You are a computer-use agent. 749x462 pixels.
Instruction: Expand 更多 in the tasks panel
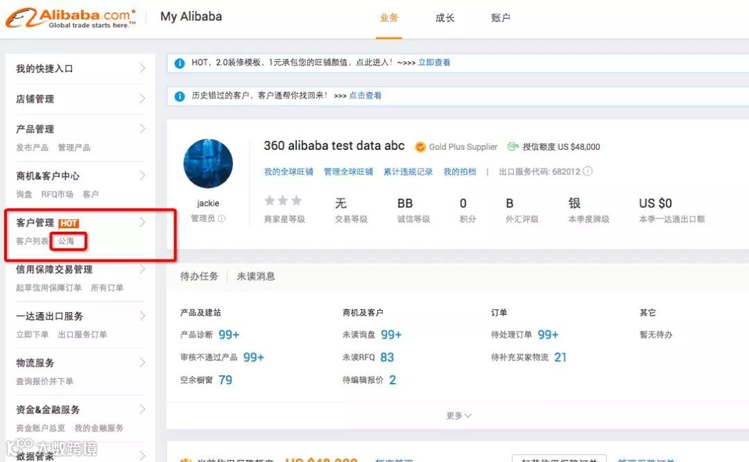coord(458,416)
